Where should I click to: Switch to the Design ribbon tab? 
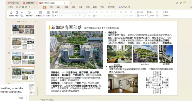(x=59, y=7)
